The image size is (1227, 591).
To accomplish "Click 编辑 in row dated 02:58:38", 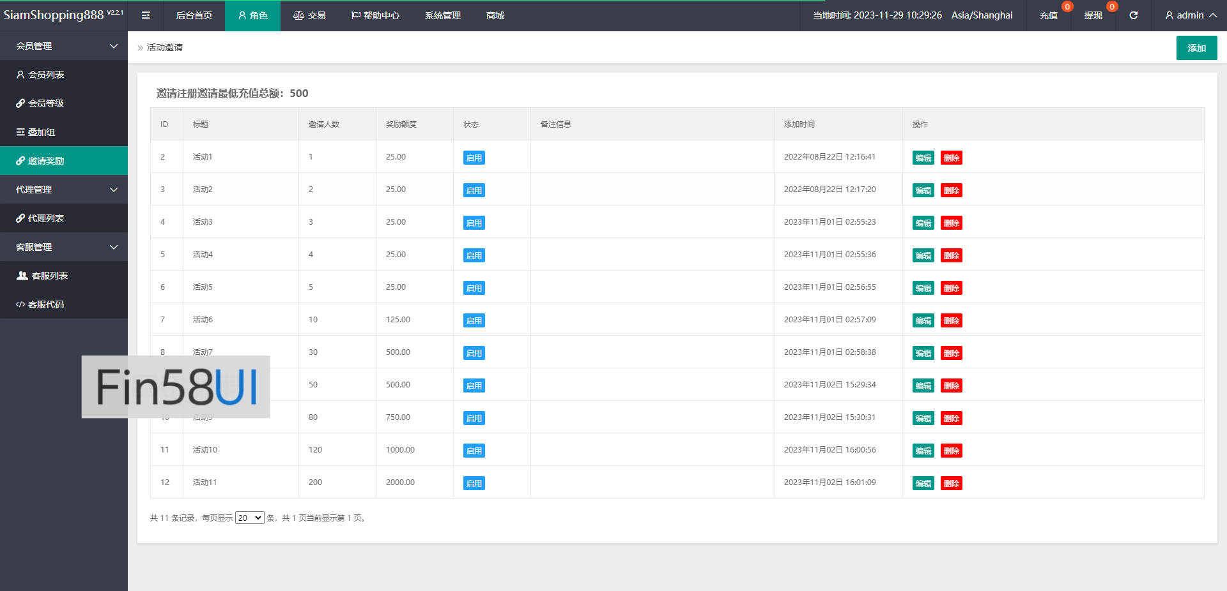I will click(923, 353).
